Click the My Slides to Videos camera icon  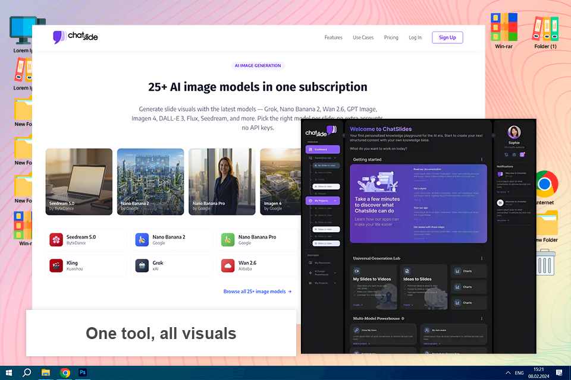pyautogui.click(x=357, y=271)
